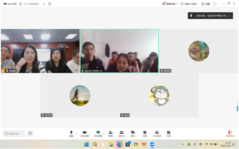Click the emoji reaction hand icon
This screenshot has width=239, height=149.
(x=30, y=134)
